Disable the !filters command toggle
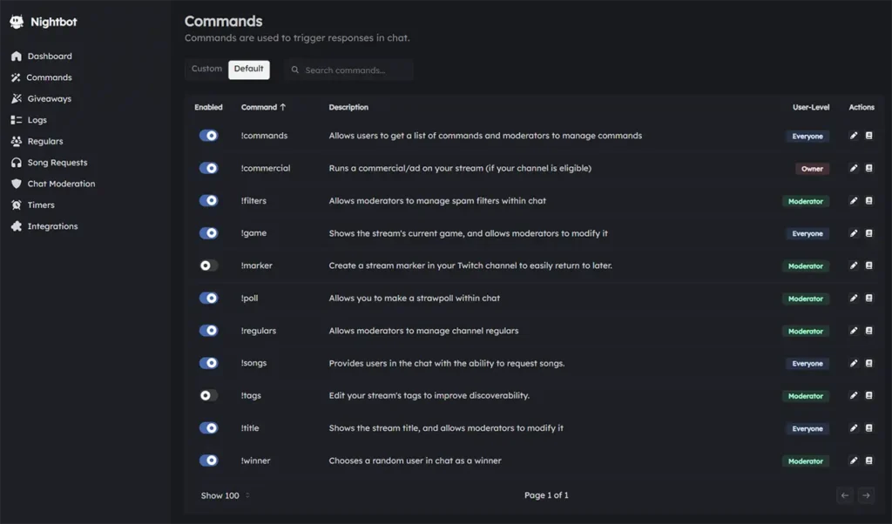The width and height of the screenshot is (892, 524). pos(208,201)
